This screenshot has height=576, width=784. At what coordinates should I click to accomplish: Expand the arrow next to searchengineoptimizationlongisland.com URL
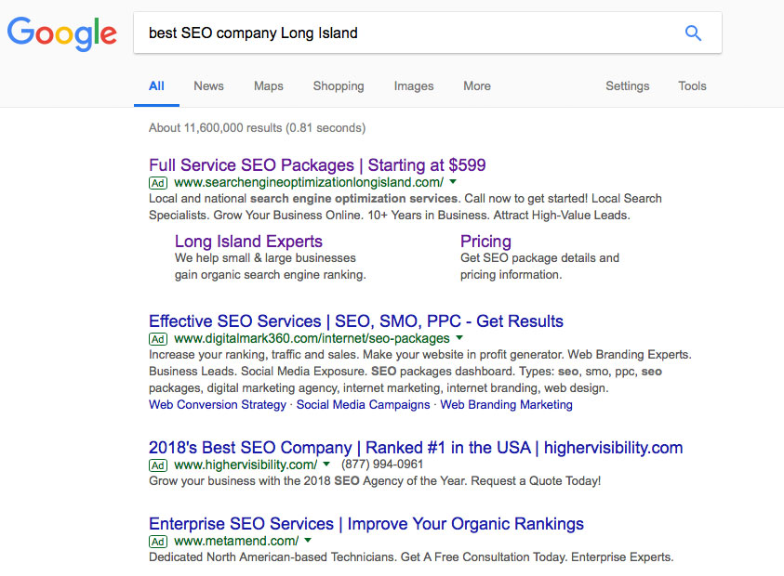coord(452,183)
